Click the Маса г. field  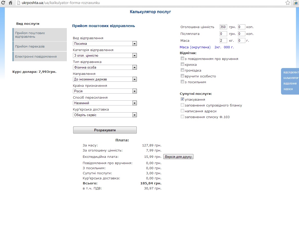point(242,40)
